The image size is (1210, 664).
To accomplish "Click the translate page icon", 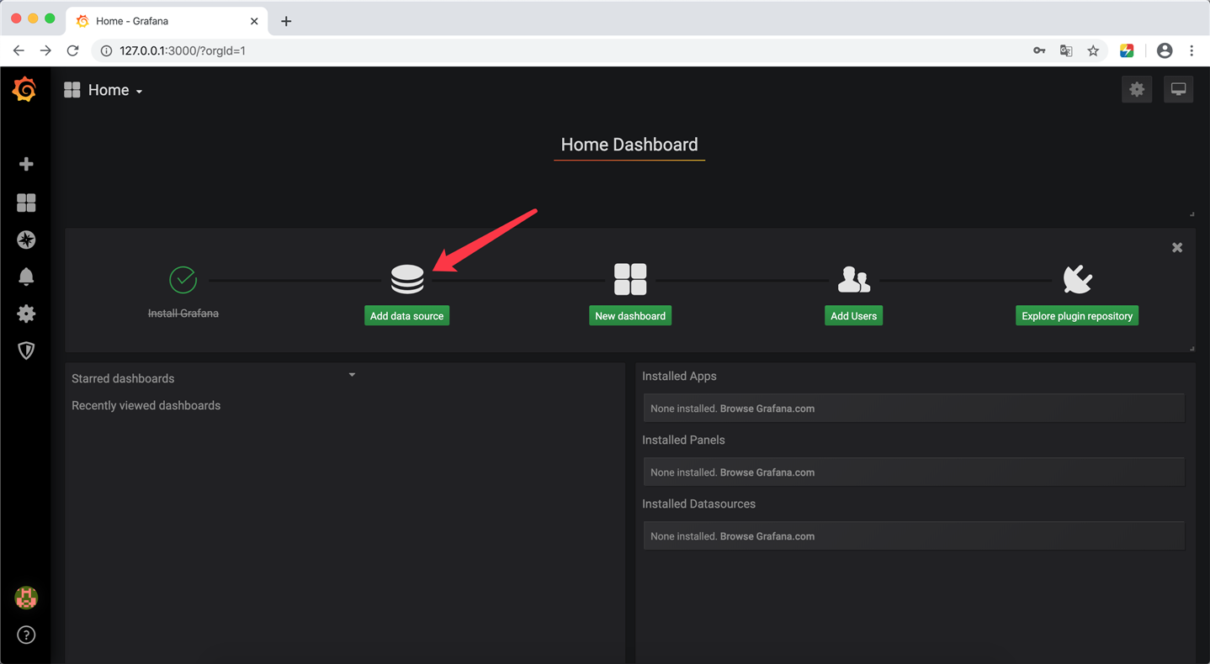I will pyautogui.click(x=1066, y=50).
